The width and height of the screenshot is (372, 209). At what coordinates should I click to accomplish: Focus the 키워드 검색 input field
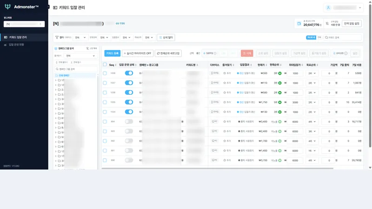tap(342, 38)
